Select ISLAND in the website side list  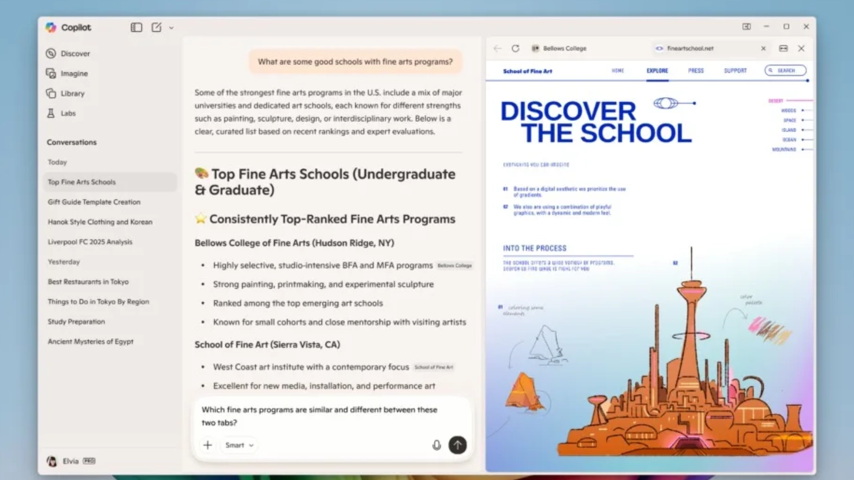[x=788, y=130]
